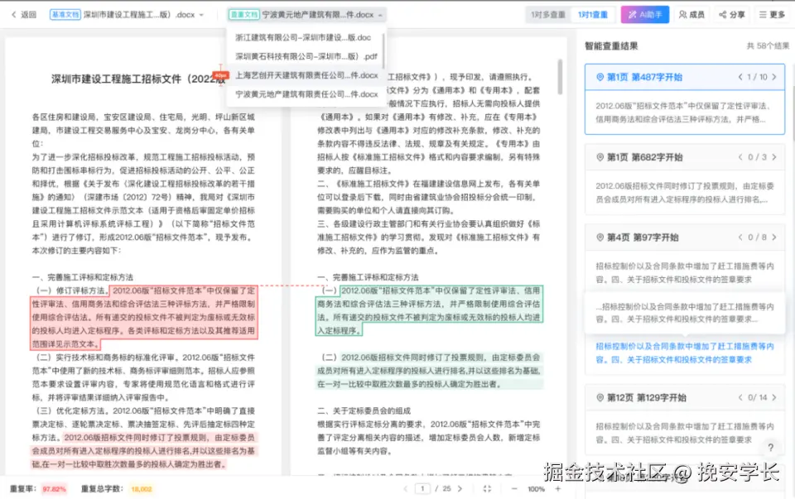Viewport: 795px width, 499px height.
Task: Switch to 1对多查重 mode
Action: [548, 15]
